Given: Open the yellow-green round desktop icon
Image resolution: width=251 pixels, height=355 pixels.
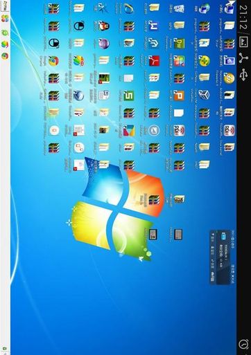Looking at the screenshot, I should 204,61.
